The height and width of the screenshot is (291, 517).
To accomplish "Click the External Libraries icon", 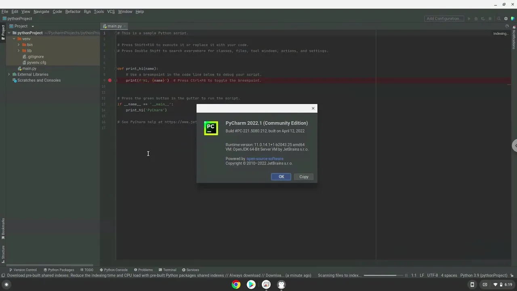I will click(x=15, y=74).
